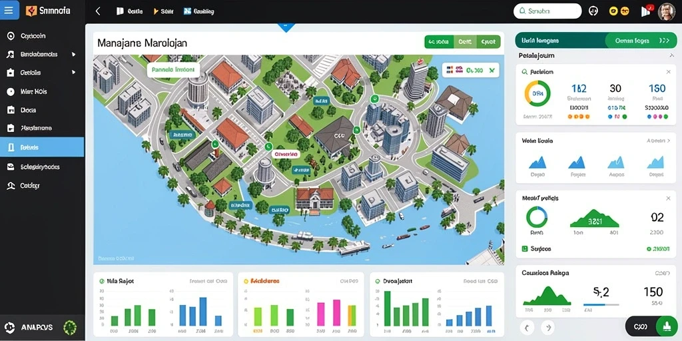Select the highlighted Reinois item in the sidebar

click(42, 147)
